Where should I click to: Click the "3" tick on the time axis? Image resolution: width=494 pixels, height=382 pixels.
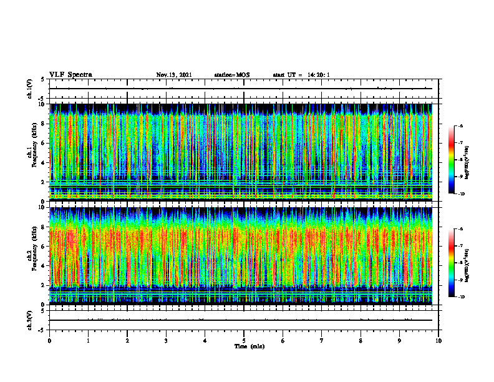166,341
